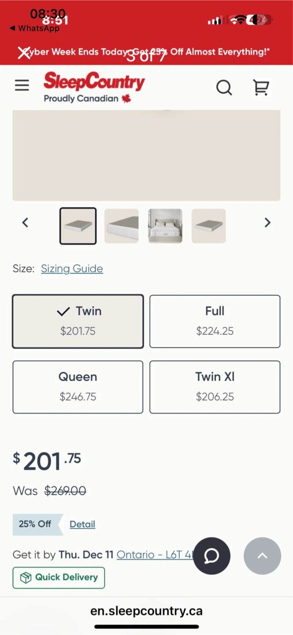293x635 pixels.
Task: Tap the scroll-to-top arrow button
Action: point(262,556)
